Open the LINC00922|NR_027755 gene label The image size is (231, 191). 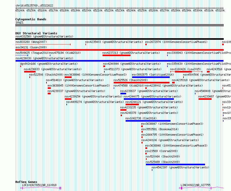[x=195, y=185]
